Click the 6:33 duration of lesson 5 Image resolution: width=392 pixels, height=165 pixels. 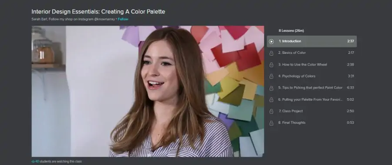pos(351,87)
